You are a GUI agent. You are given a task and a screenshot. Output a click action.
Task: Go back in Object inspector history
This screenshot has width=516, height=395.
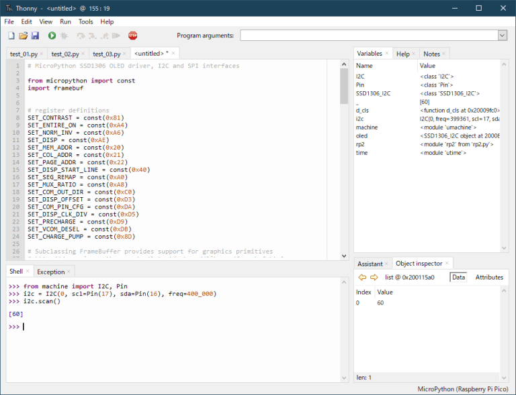coord(362,277)
